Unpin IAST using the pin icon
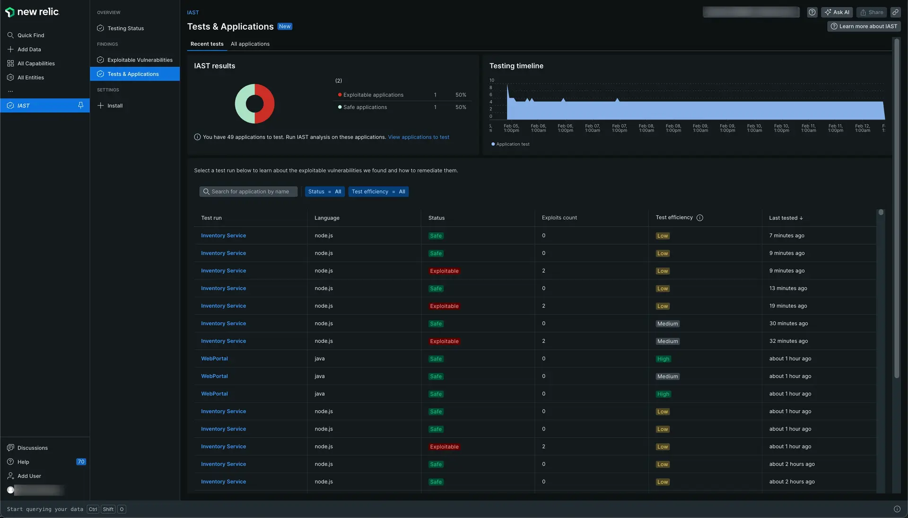908x518 pixels. pyautogui.click(x=80, y=105)
